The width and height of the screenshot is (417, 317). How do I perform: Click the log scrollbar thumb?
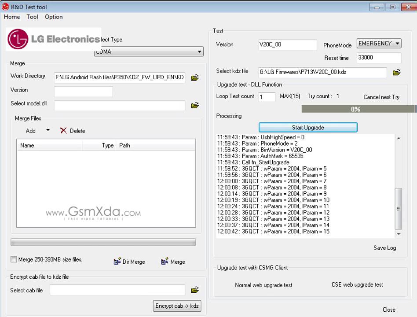pos(398,208)
